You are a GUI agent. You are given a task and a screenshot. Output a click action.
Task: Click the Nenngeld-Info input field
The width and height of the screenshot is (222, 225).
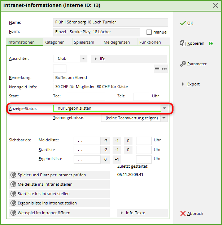(110, 87)
